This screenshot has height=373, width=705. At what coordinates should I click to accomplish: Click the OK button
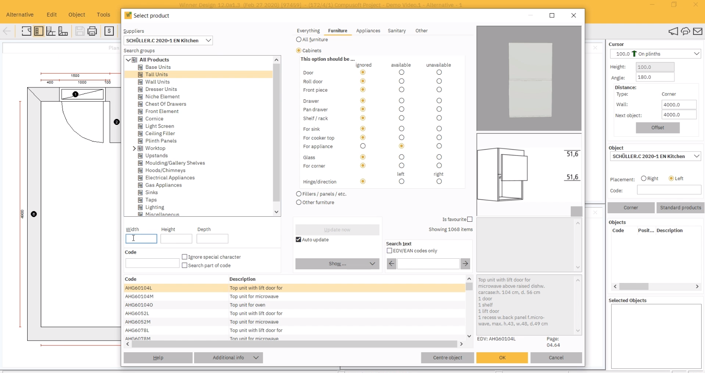pos(502,358)
